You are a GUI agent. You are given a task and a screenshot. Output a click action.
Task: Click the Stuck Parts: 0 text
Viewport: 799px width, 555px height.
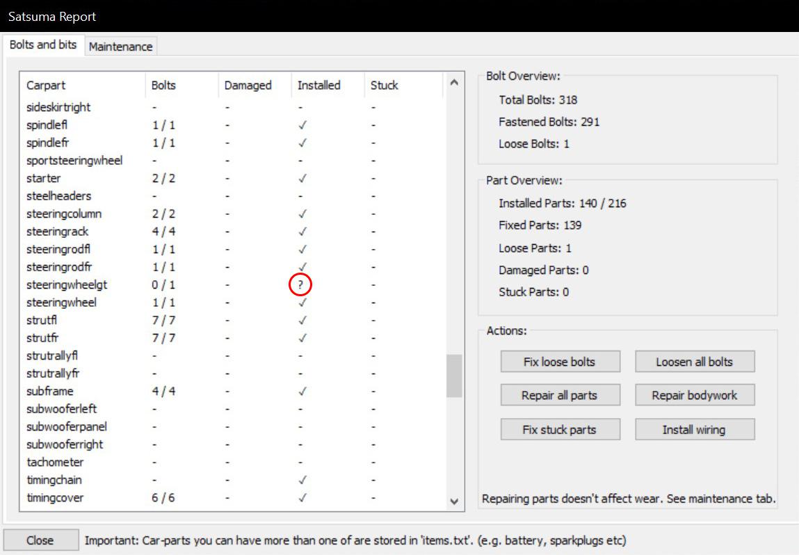[x=534, y=292]
